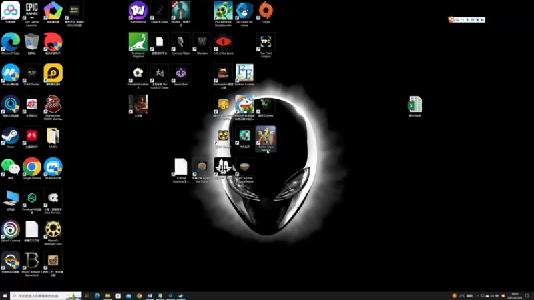Screen dimensions: 534x300
Task: Select the Recycle Bin desktop icon
Action: tap(31, 43)
